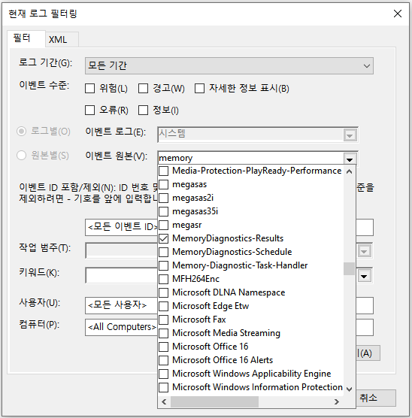
Task: Click the 모든 이벤트 ID input field
Action: click(x=122, y=227)
